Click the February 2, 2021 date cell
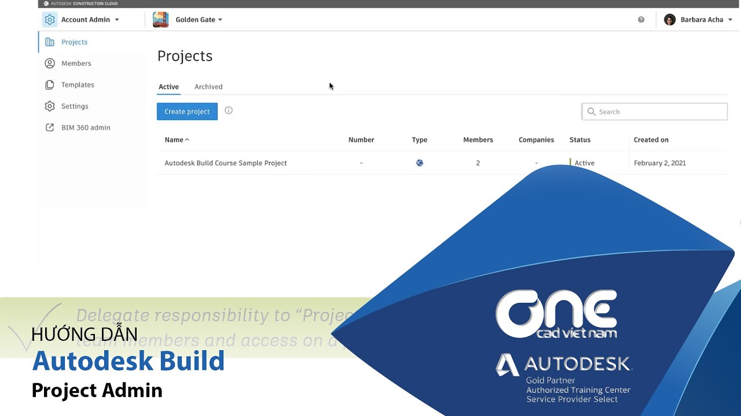741x416 pixels. pyautogui.click(x=660, y=163)
